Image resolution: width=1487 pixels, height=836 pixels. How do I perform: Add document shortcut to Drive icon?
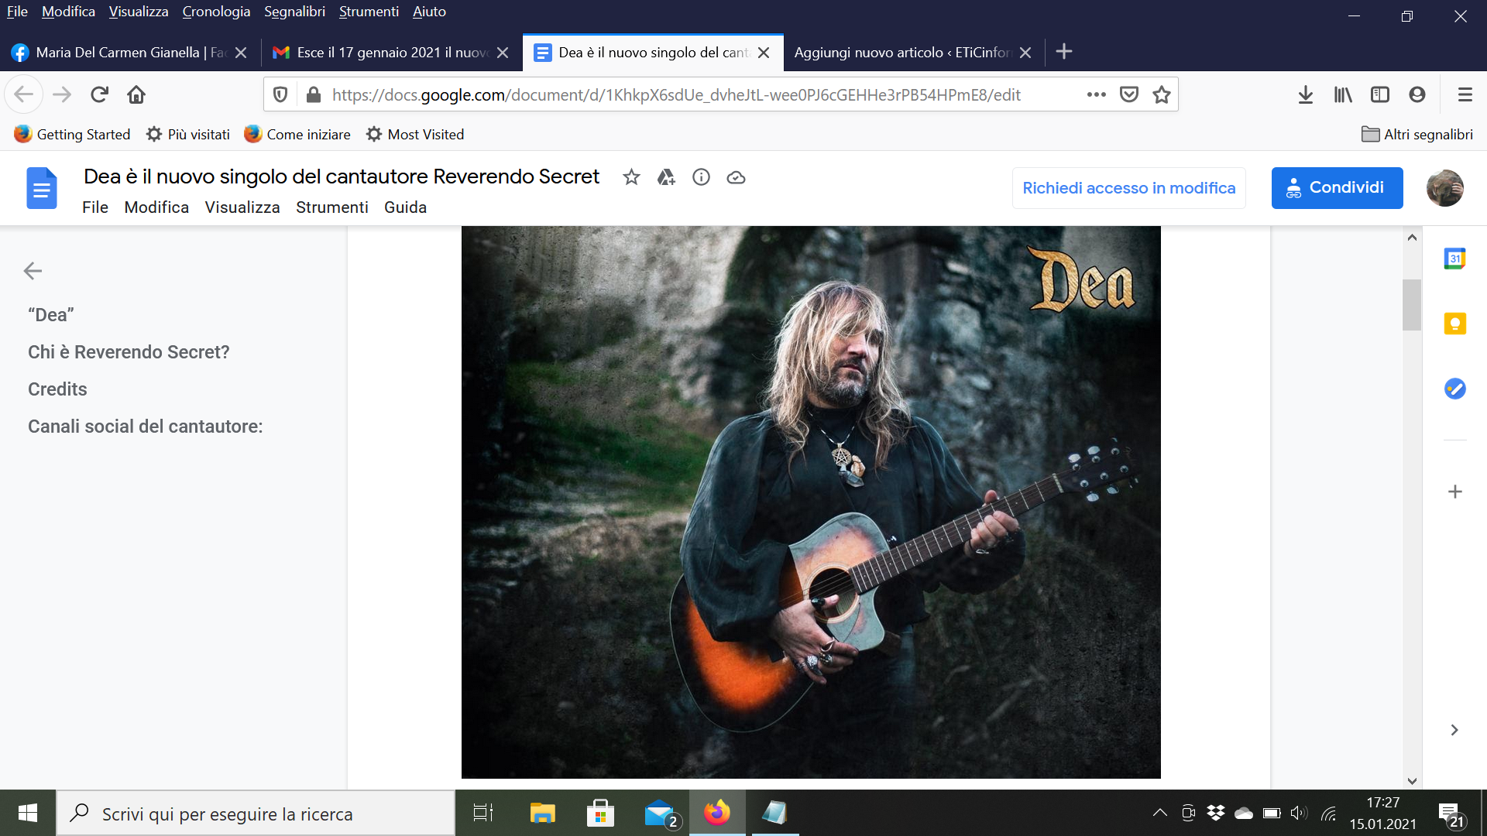(666, 177)
